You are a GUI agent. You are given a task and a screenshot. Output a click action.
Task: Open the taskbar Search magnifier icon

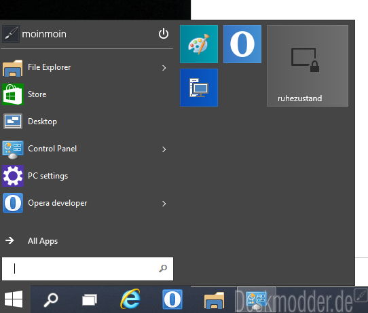(51, 299)
